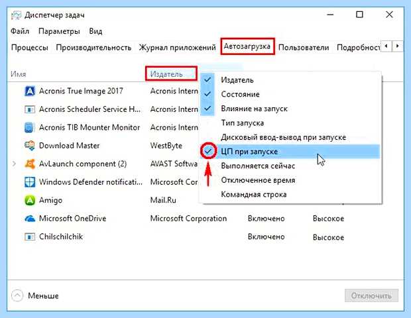Select the AvLaunch component (2) entry
Viewport: 411px width, 318px height.
pos(83,164)
